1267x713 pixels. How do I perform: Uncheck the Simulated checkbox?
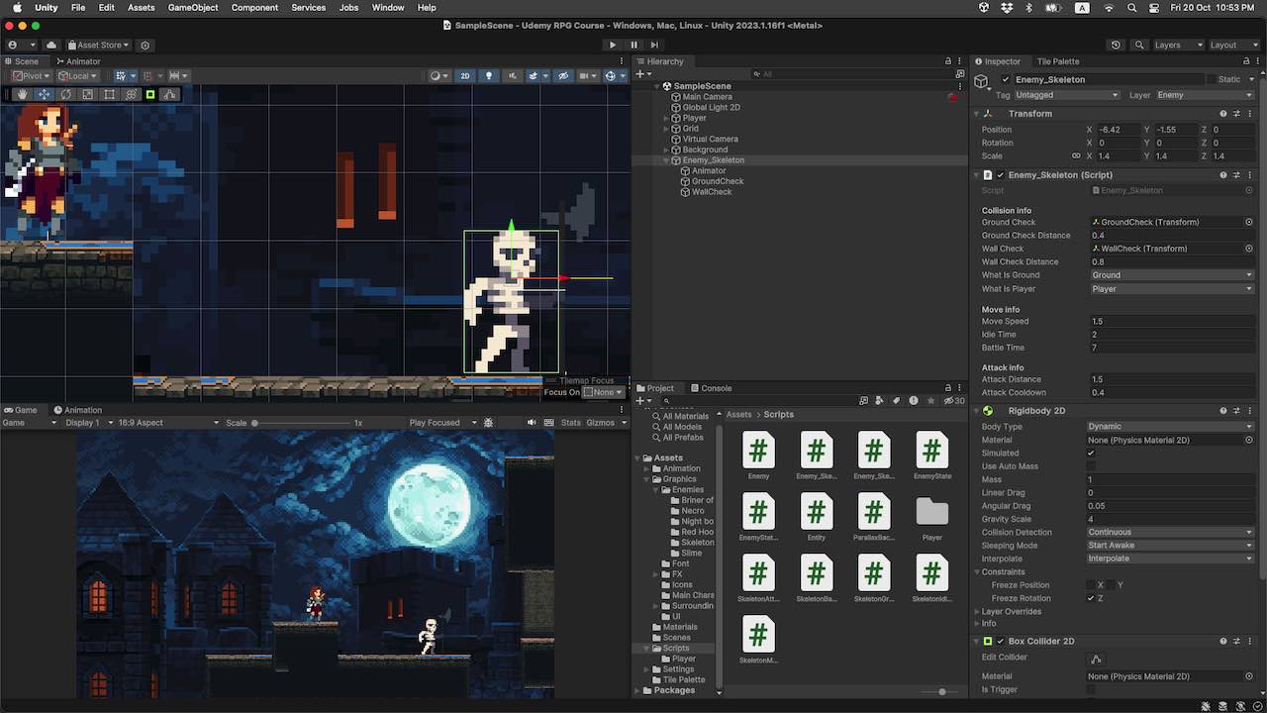pos(1091,453)
